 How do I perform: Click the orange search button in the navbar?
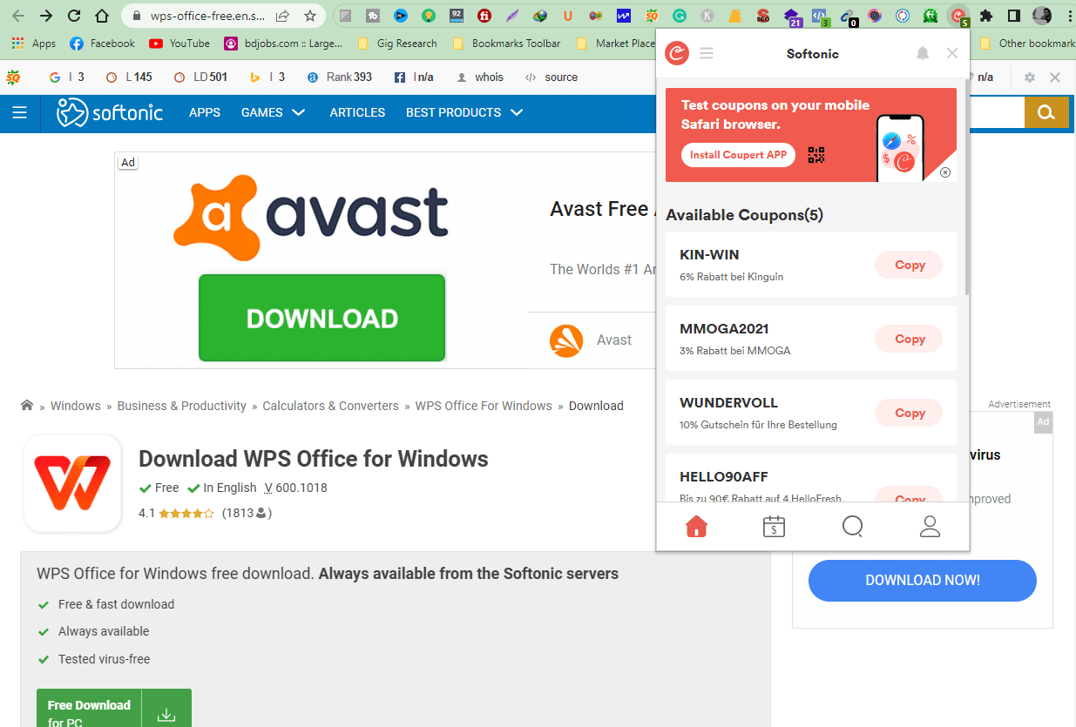tap(1046, 111)
